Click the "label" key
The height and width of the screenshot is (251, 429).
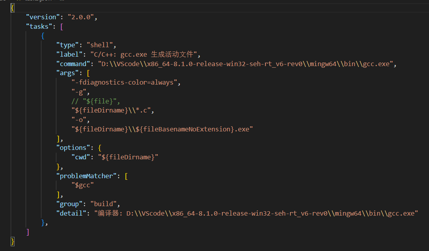(x=69, y=54)
